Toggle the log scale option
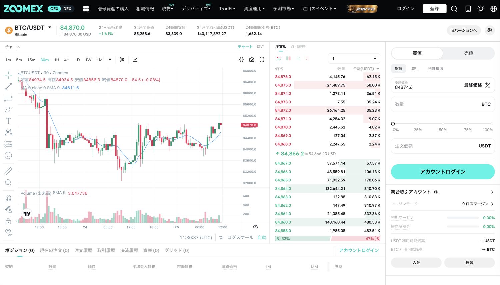 [x=240, y=238]
